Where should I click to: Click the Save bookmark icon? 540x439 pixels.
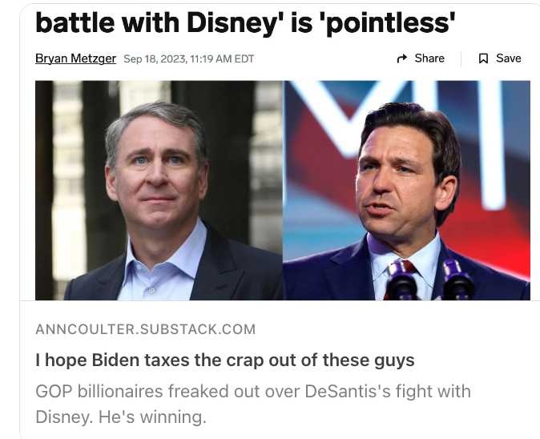pyautogui.click(x=483, y=58)
